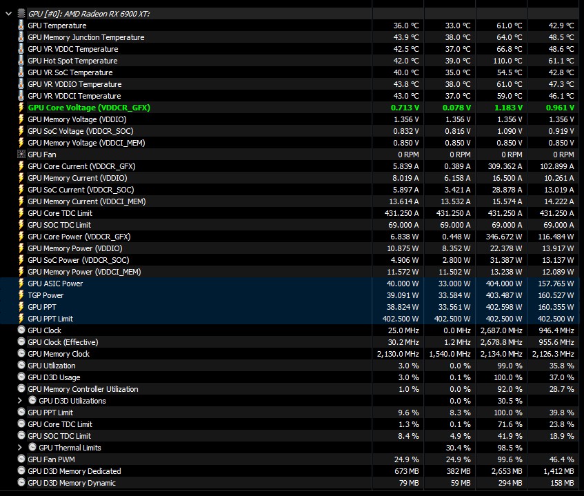Viewport: 584px width, 496px height.
Task: Click the lightning icon beside GPU ASIC Power
Action: pos(21,284)
